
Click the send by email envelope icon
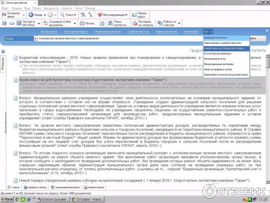click(12, 23)
